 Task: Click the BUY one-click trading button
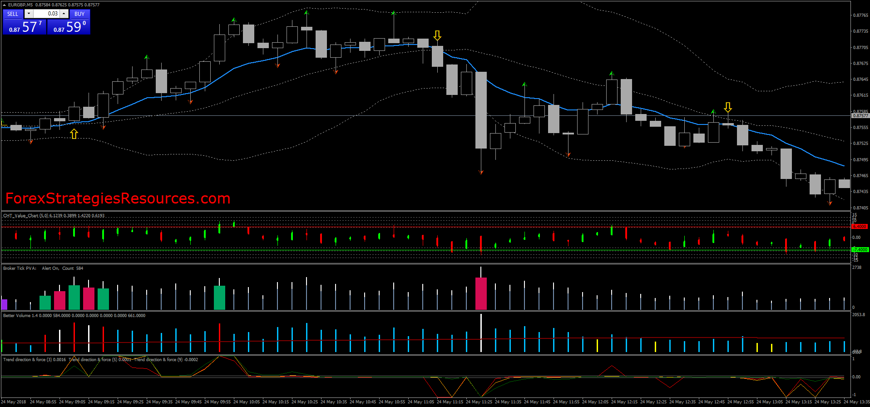79,14
